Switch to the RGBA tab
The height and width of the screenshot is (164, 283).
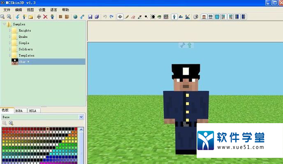coord(21,111)
